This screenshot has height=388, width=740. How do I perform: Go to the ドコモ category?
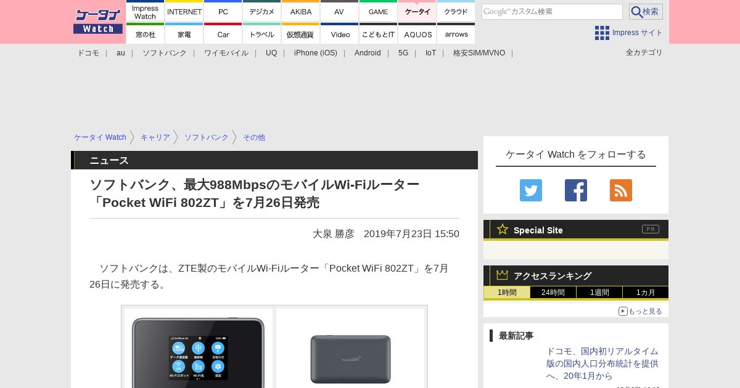[x=88, y=53]
